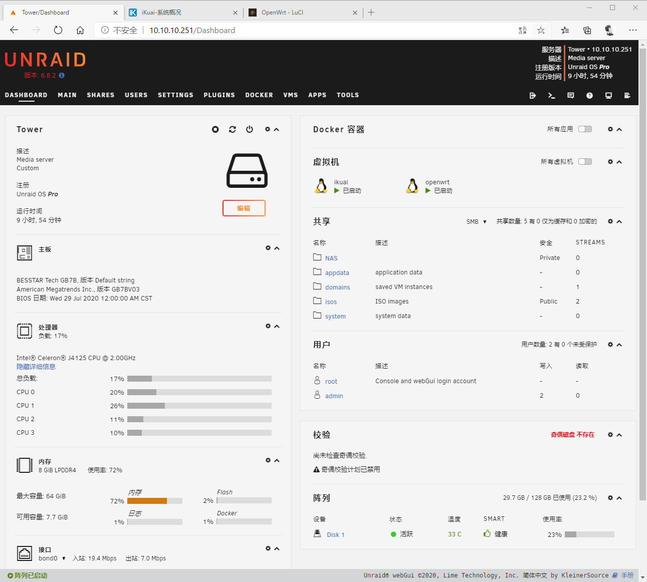Stop the array using Tower stop icon
The width and height of the screenshot is (647, 582).
coord(215,129)
